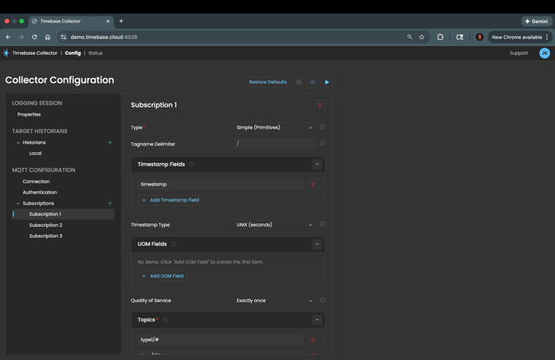This screenshot has width=555, height=360.
Task: Click the Restore Defaults button
Action: click(x=268, y=82)
